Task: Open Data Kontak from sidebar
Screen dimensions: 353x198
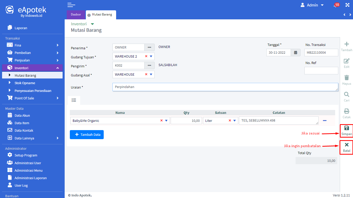Action: pos(24,130)
